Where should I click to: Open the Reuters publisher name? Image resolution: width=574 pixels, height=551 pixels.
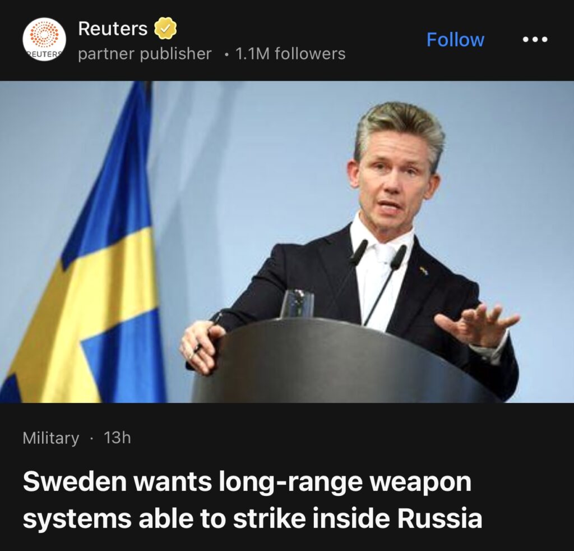tap(113, 29)
